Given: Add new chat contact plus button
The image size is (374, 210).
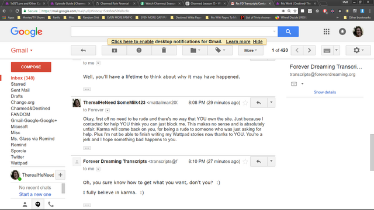Looking at the screenshot, I should point(60,175).
